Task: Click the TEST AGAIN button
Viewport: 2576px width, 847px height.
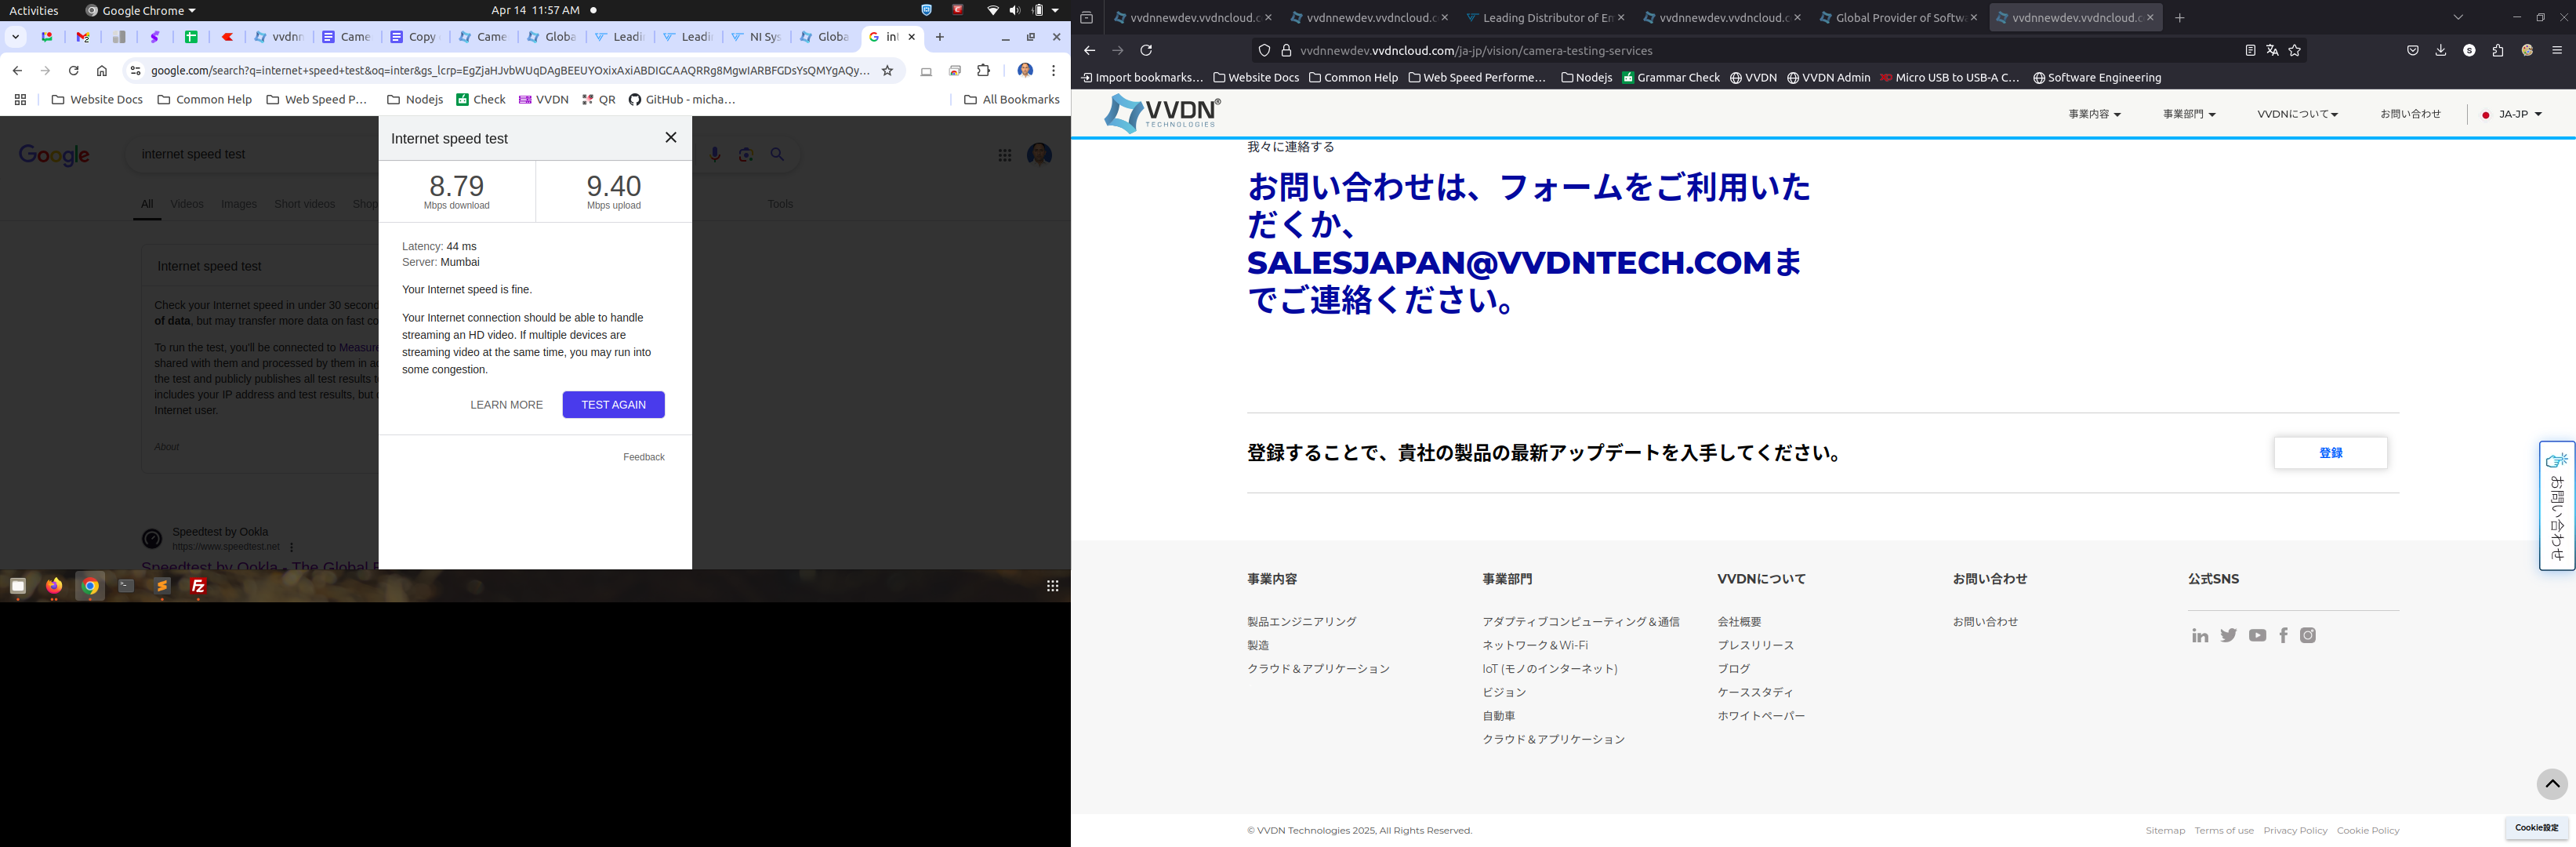Action: [613, 405]
